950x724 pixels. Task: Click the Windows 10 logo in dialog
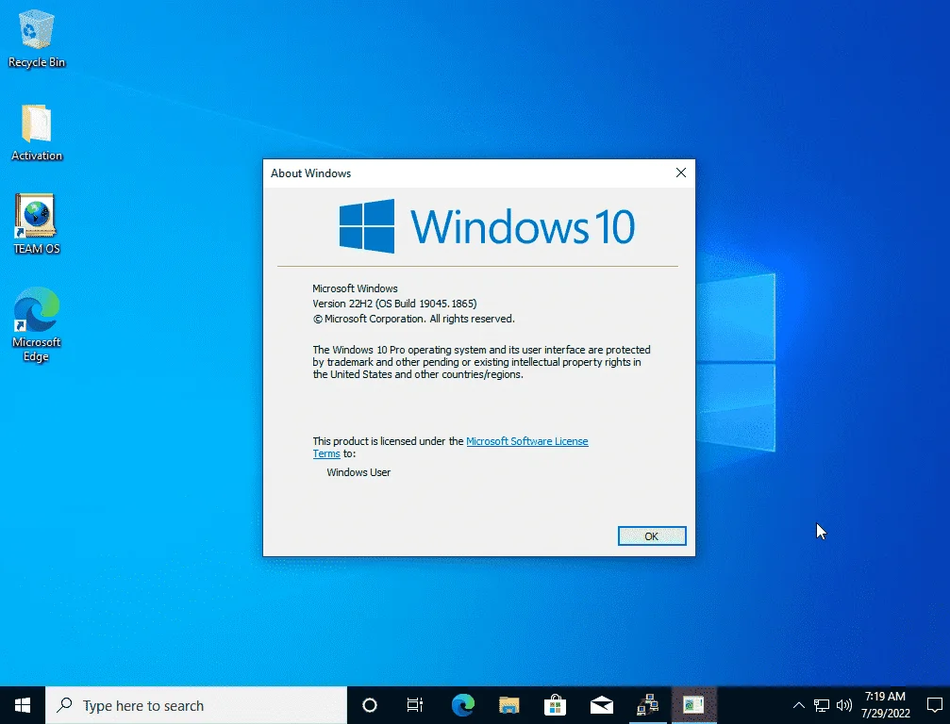[487, 226]
